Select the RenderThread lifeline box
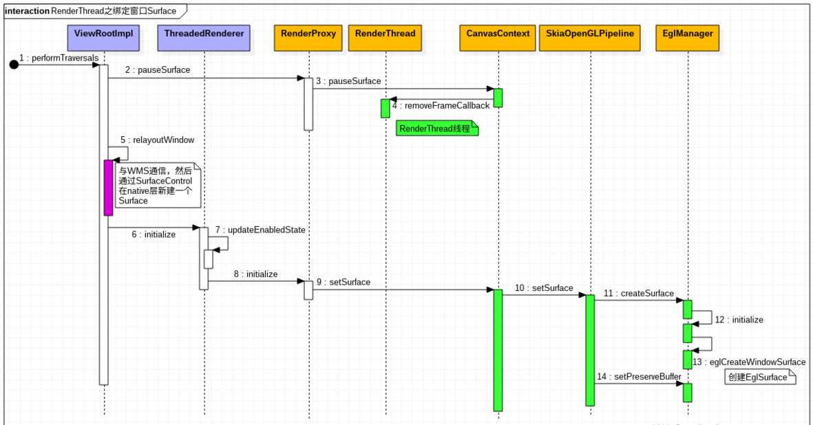Image resolution: width=813 pixels, height=425 pixels. (385, 38)
